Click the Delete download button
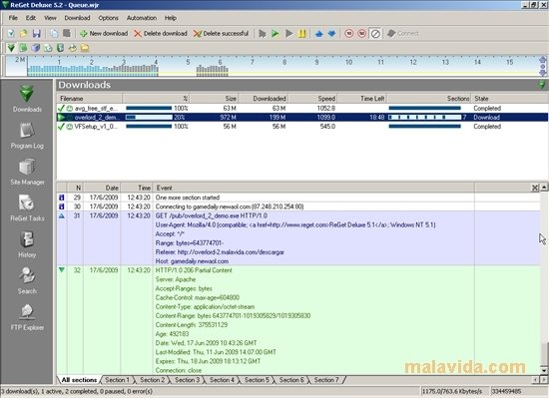This screenshot has width=549, height=398. [161, 34]
